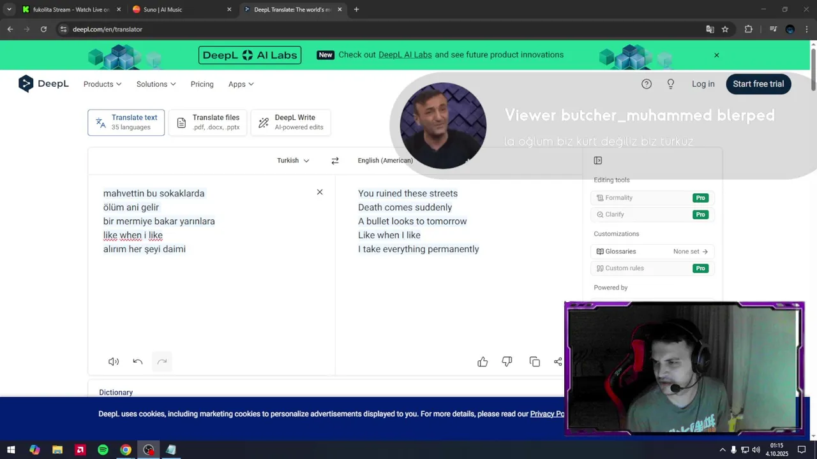This screenshot has height=459, width=817.
Task: Click Custom rules Pro option
Action: [x=652, y=268]
